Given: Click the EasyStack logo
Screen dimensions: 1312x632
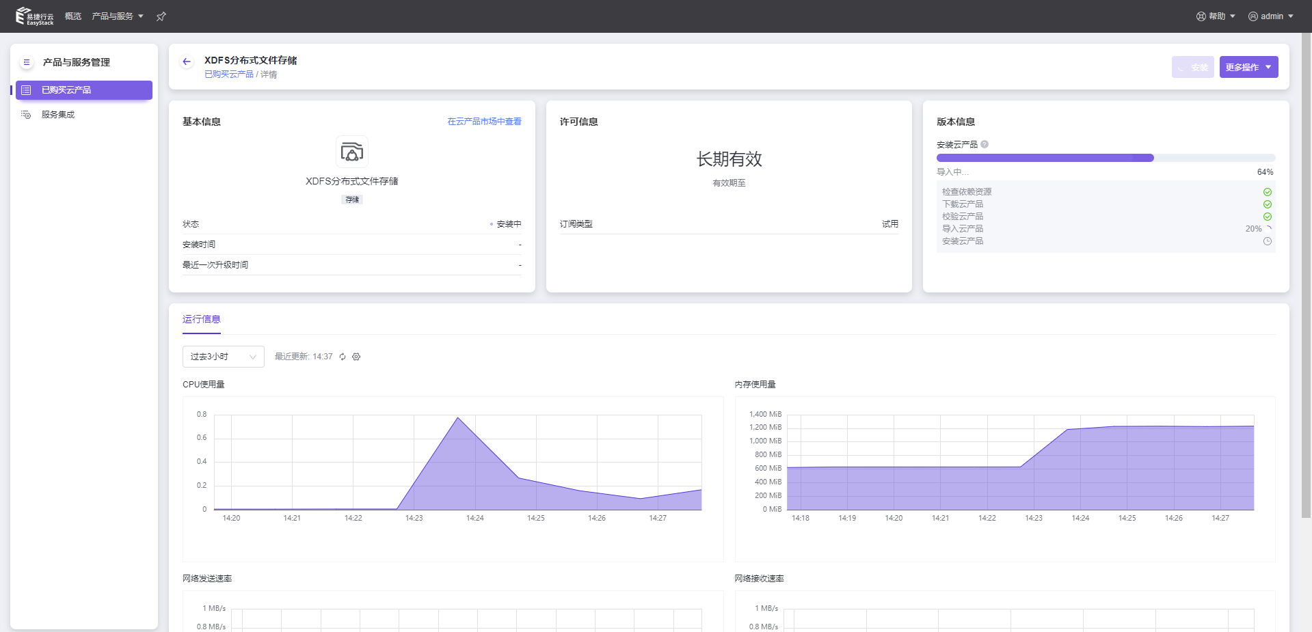Looking at the screenshot, I should pyautogui.click(x=35, y=16).
